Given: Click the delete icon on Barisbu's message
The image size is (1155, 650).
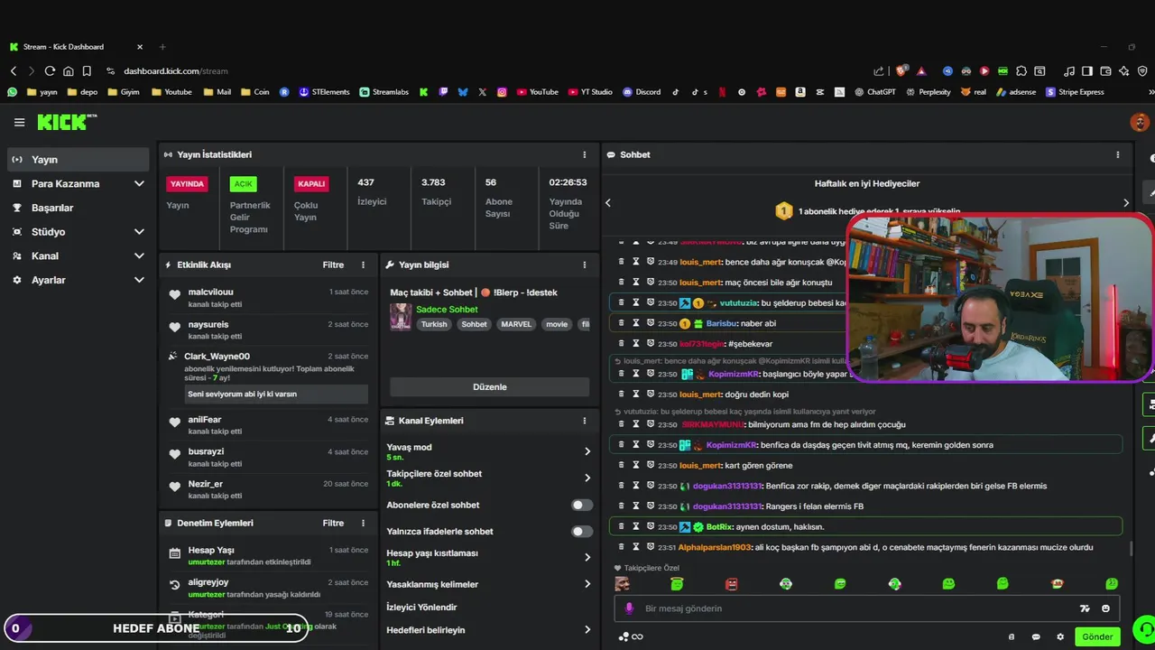Looking at the screenshot, I should (x=621, y=323).
